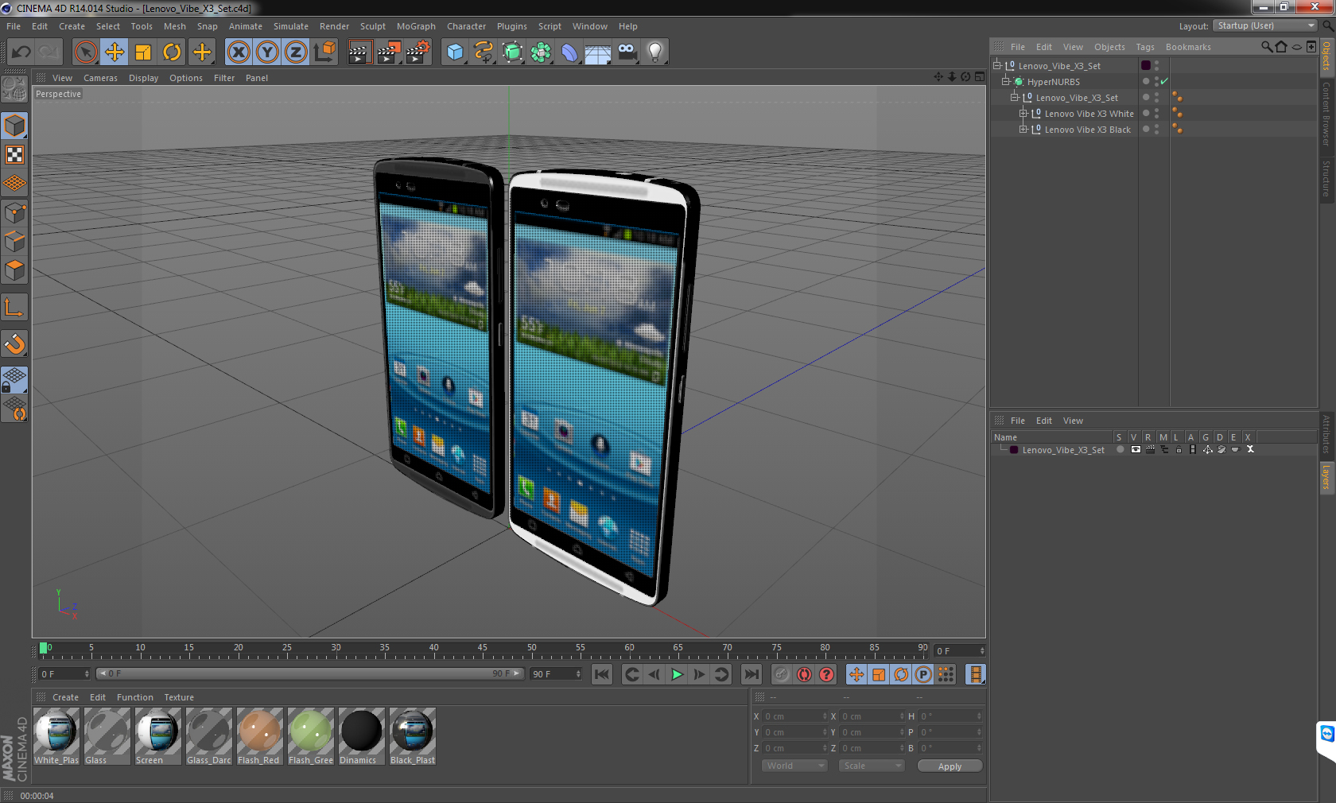Viewport: 1336px width, 803px height.
Task: Add a floor environment object
Action: 598,52
